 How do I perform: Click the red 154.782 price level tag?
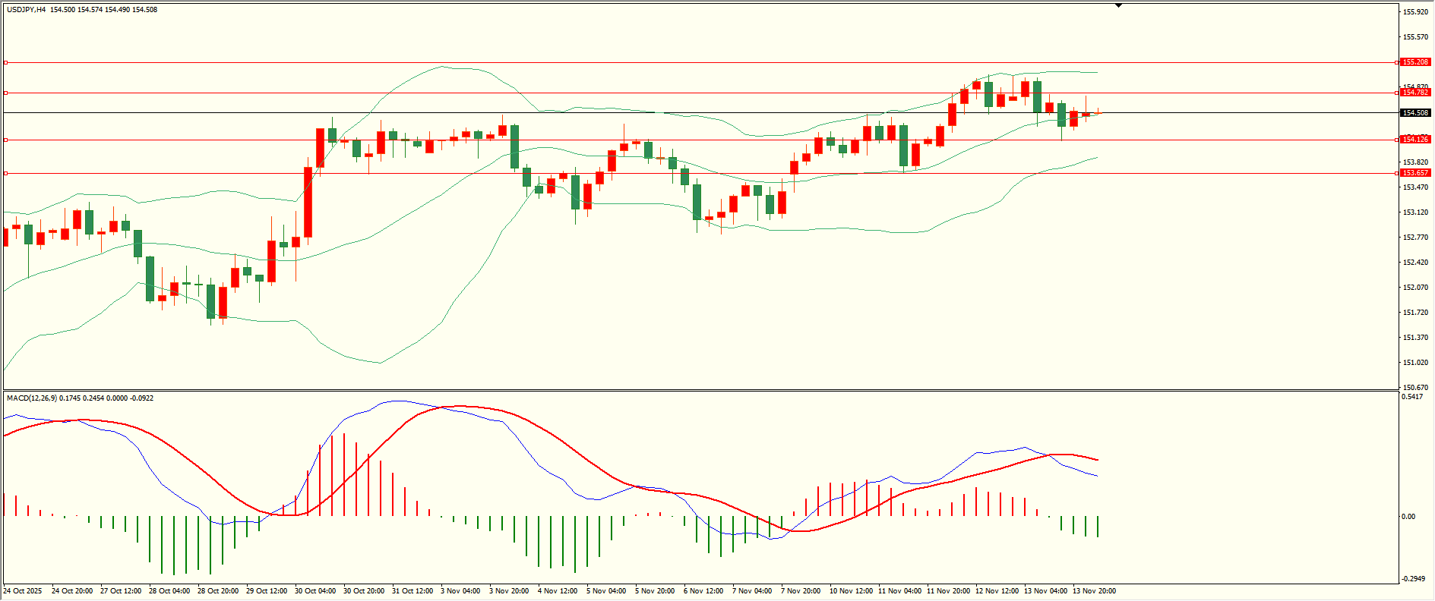pos(1415,93)
